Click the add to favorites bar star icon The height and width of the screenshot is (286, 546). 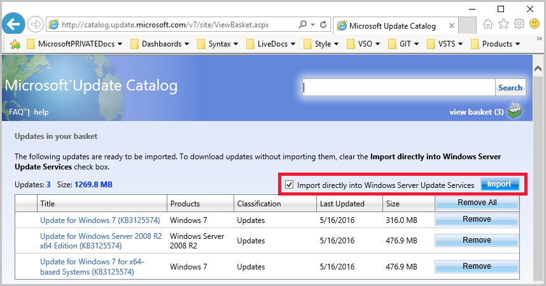click(15, 44)
